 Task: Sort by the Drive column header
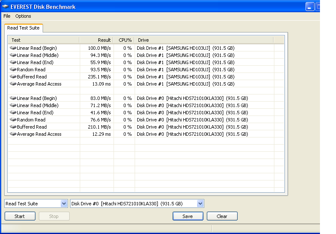204,40
